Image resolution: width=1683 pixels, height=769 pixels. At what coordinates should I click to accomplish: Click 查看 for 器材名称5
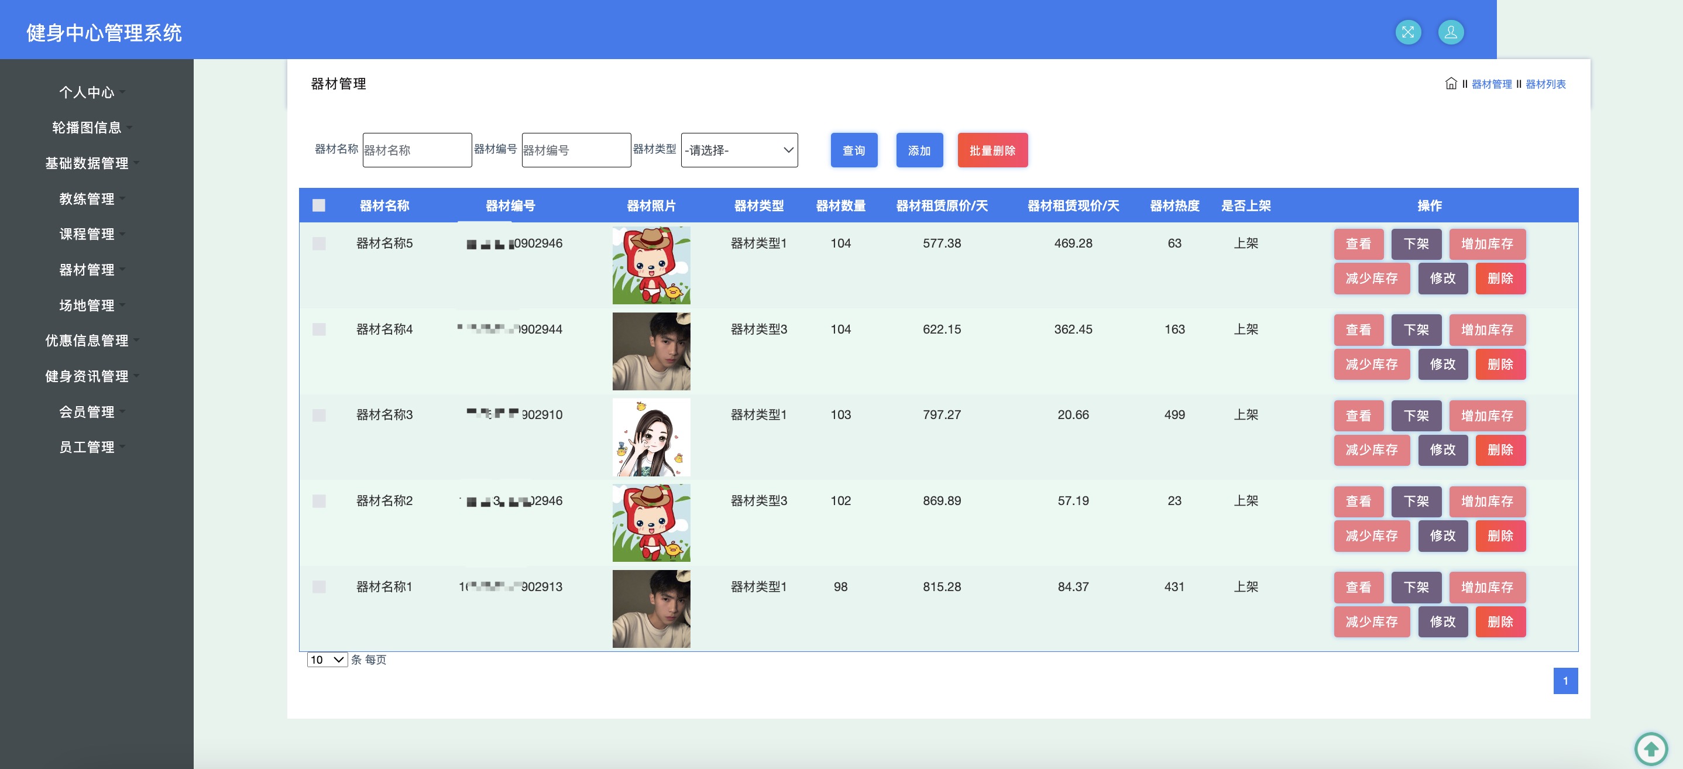tap(1358, 243)
